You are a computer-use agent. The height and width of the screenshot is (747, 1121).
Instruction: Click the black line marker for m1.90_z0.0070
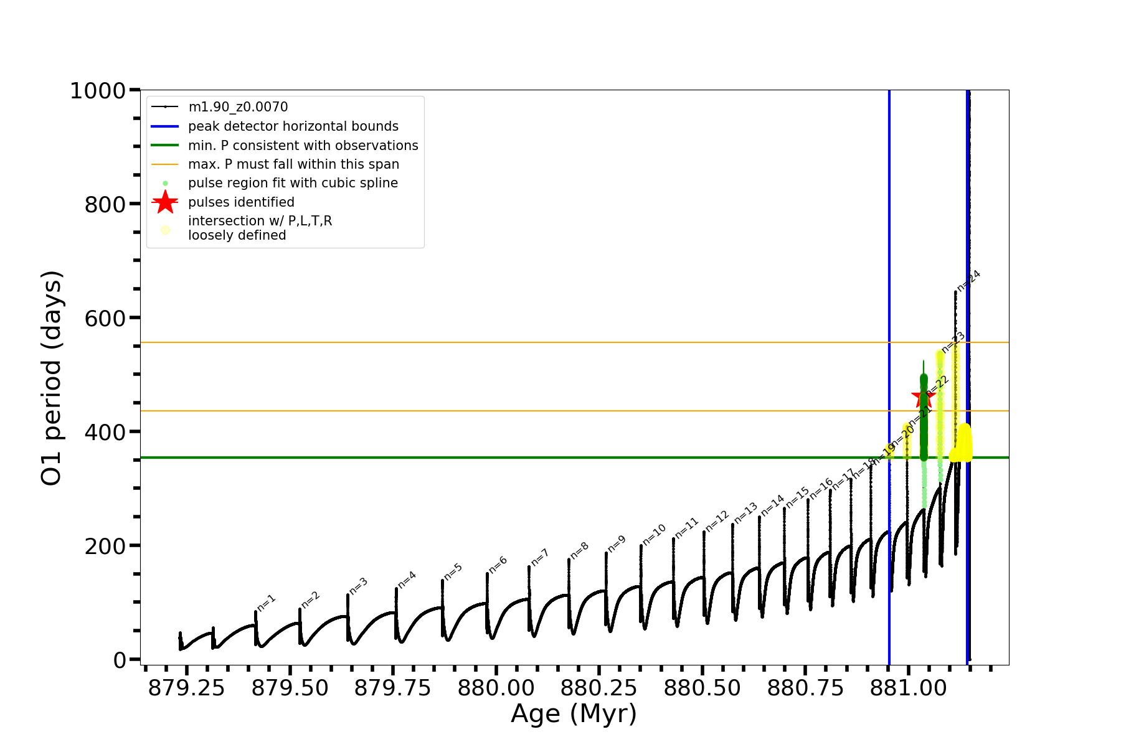click(x=165, y=107)
